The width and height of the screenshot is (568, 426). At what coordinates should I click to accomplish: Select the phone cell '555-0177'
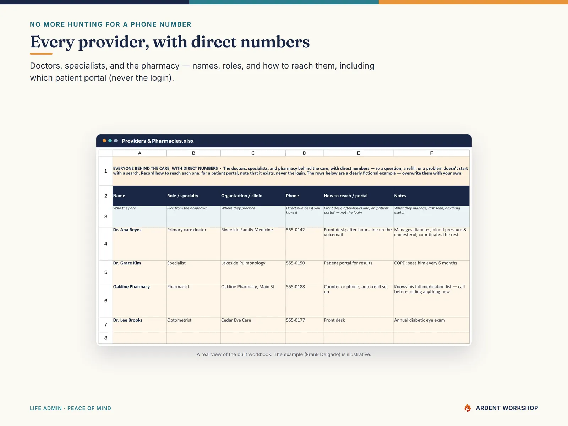(304, 324)
